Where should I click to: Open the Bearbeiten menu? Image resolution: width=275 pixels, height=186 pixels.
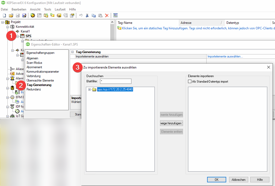pos(19,9)
